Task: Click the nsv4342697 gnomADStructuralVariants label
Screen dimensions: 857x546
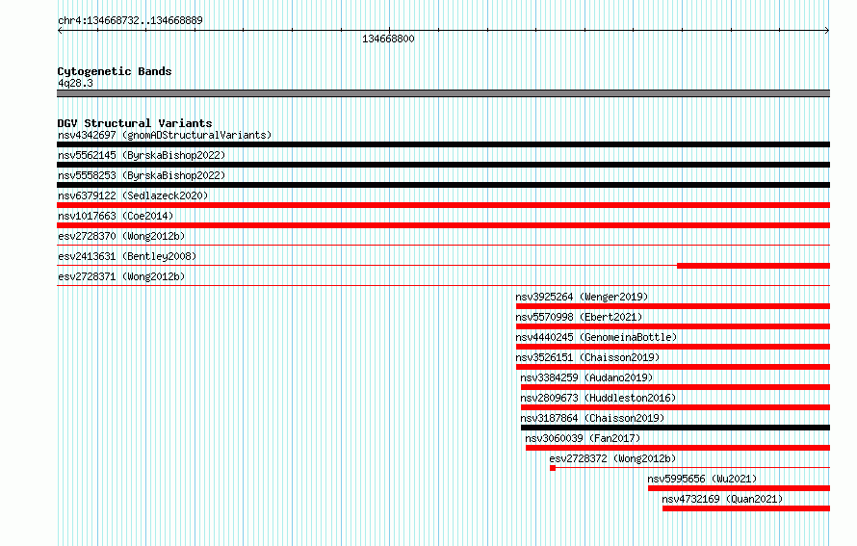Action: click(165, 135)
